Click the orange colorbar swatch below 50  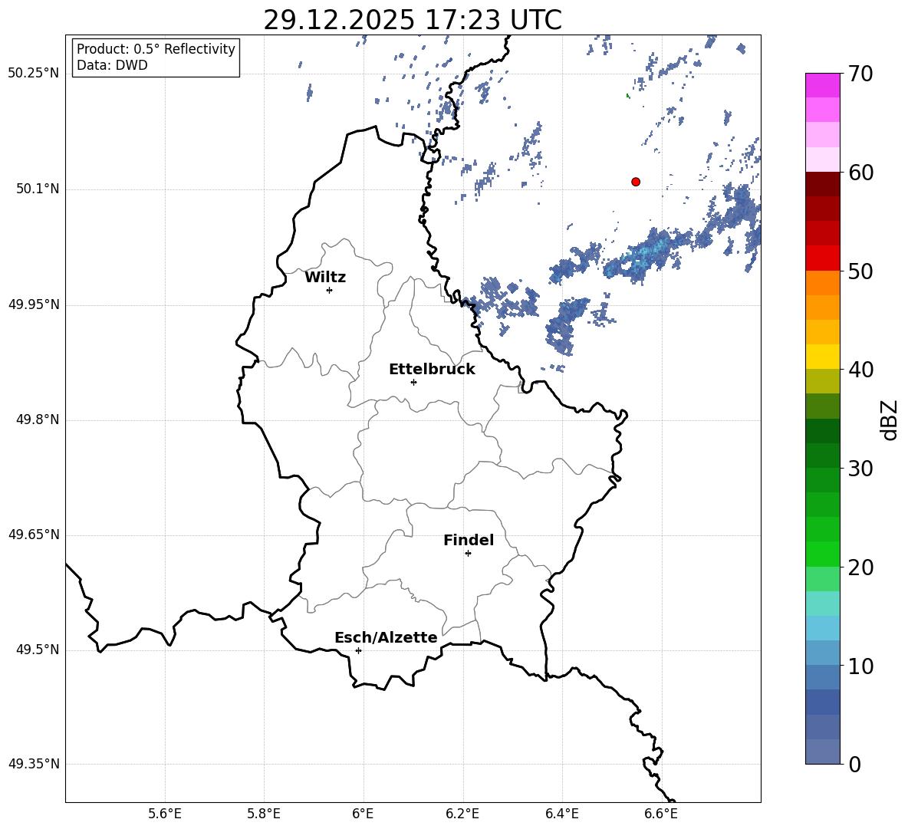(823, 283)
